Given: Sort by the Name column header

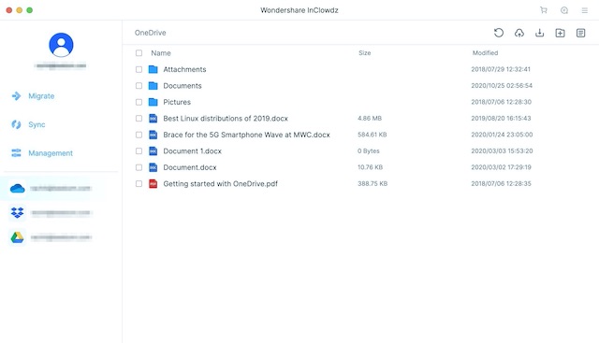Looking at the screenshot, I should [x=161, y=53].
